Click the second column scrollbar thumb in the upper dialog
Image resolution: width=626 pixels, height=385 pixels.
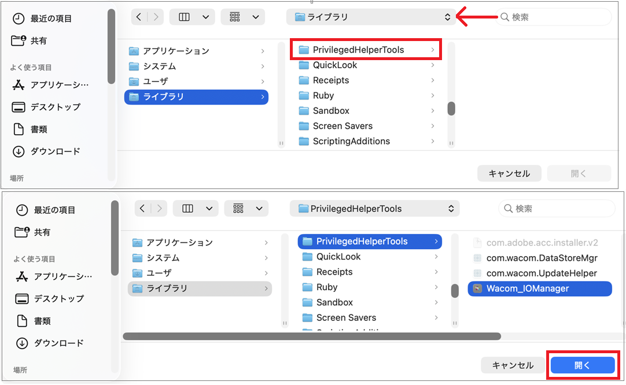tap(451, 109)
